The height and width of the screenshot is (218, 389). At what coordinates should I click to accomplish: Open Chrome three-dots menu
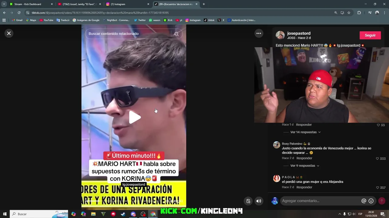click(x=385, y=13)
